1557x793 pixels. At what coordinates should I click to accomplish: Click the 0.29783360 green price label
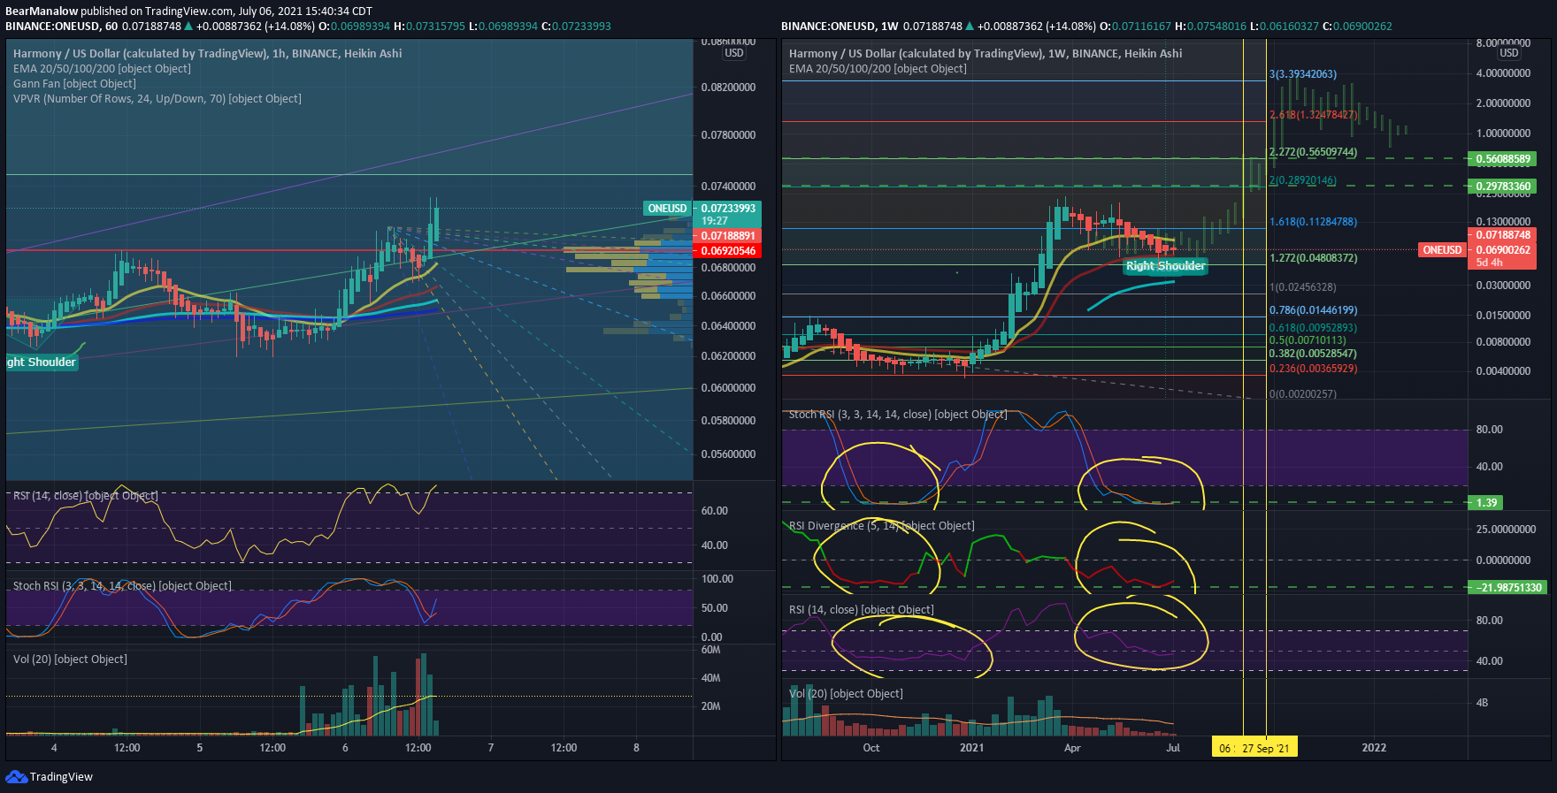[x=1502, y=187]
